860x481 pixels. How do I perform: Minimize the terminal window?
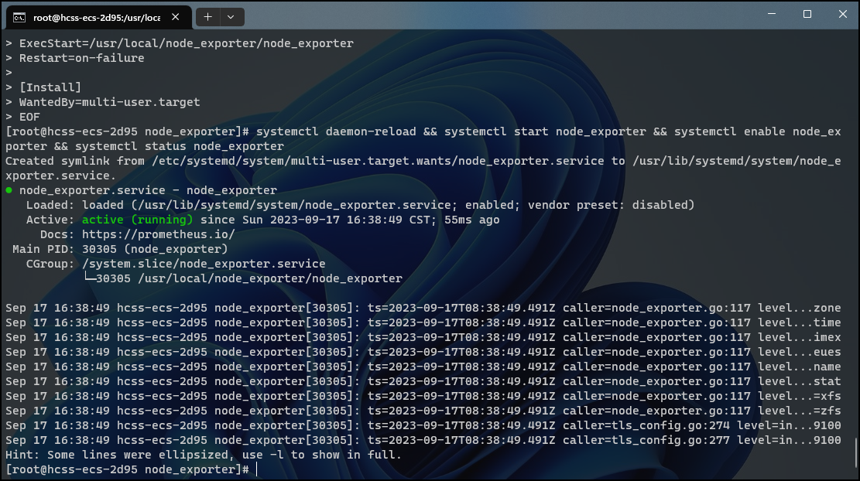point(772,14)
